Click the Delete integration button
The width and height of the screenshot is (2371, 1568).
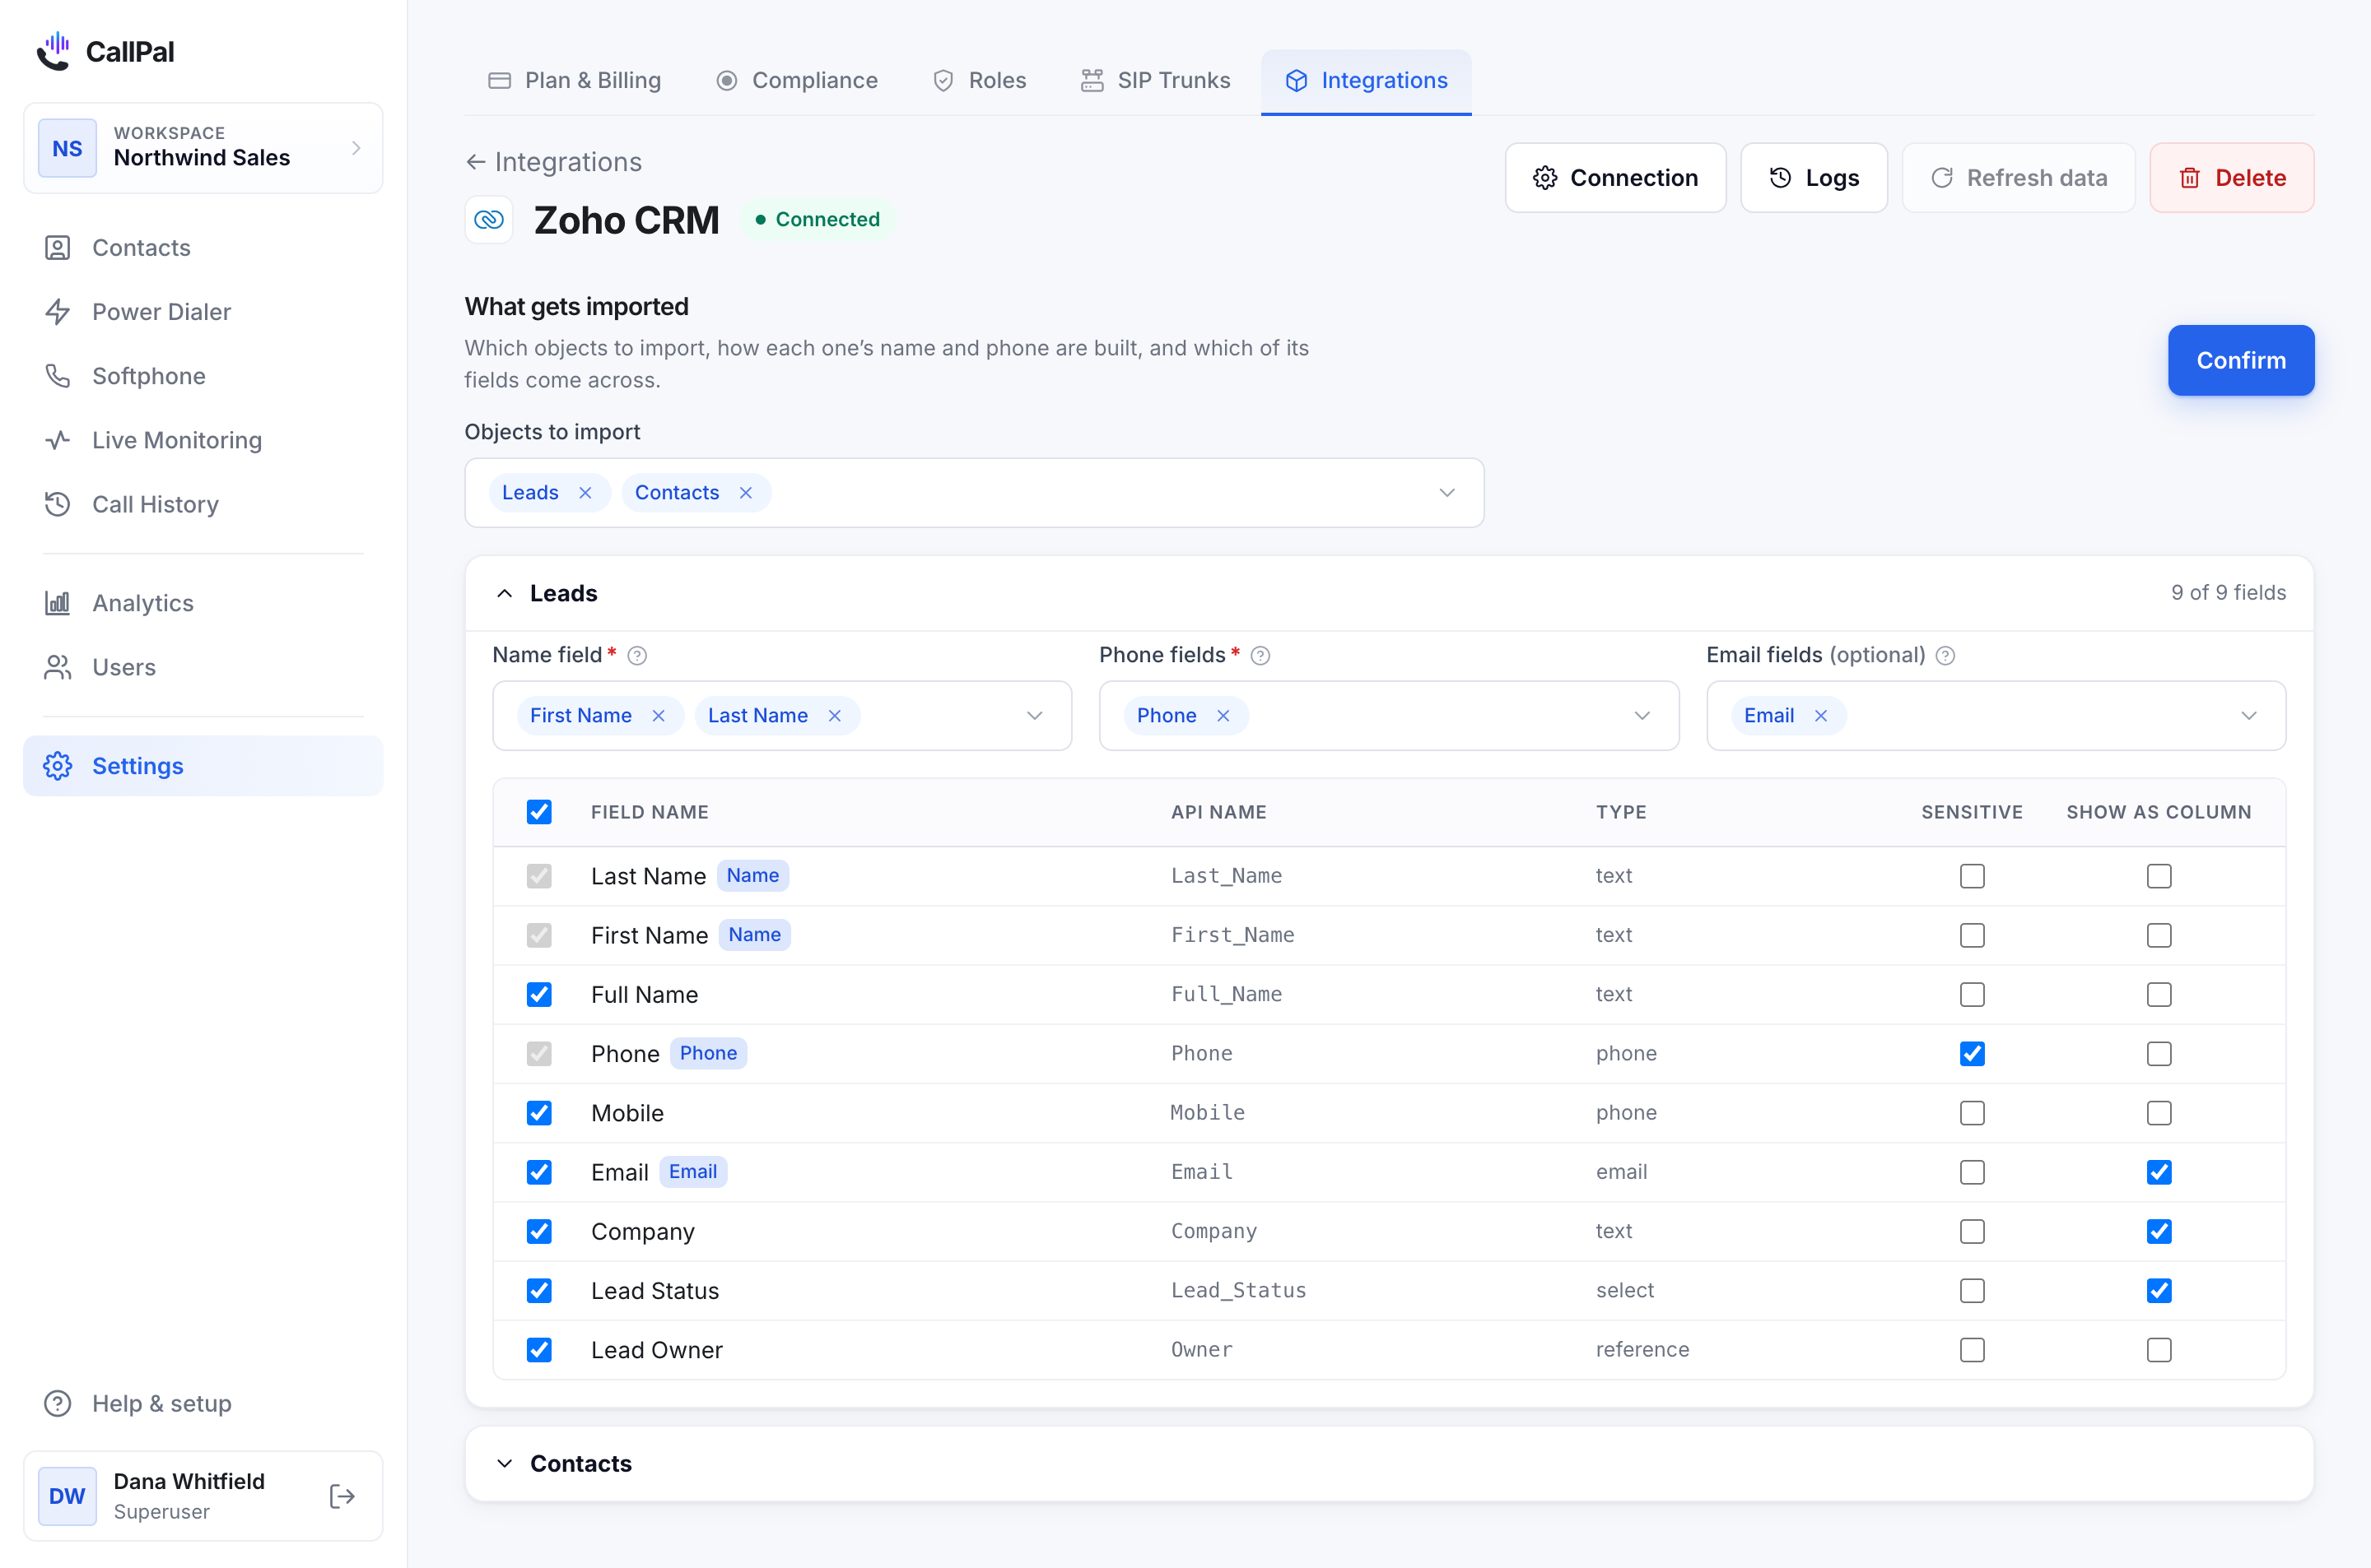[2232, 178]
